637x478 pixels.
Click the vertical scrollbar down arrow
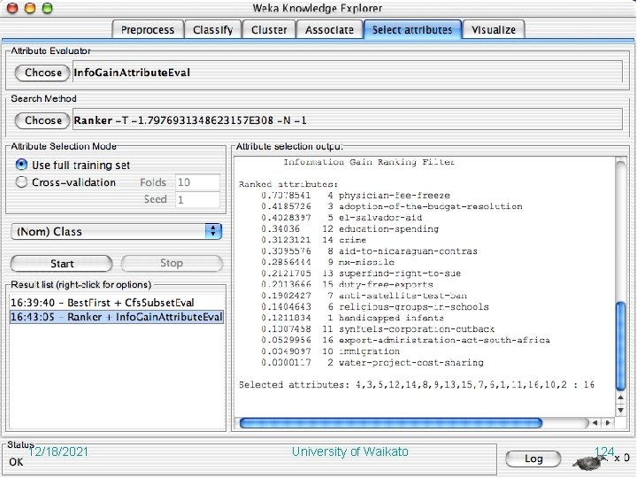coord(621,410)
